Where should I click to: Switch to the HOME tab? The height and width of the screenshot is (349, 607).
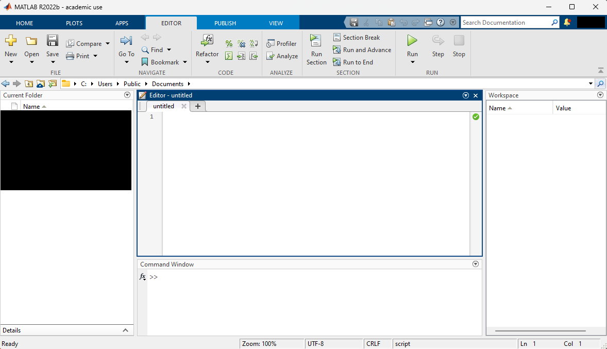24,23
